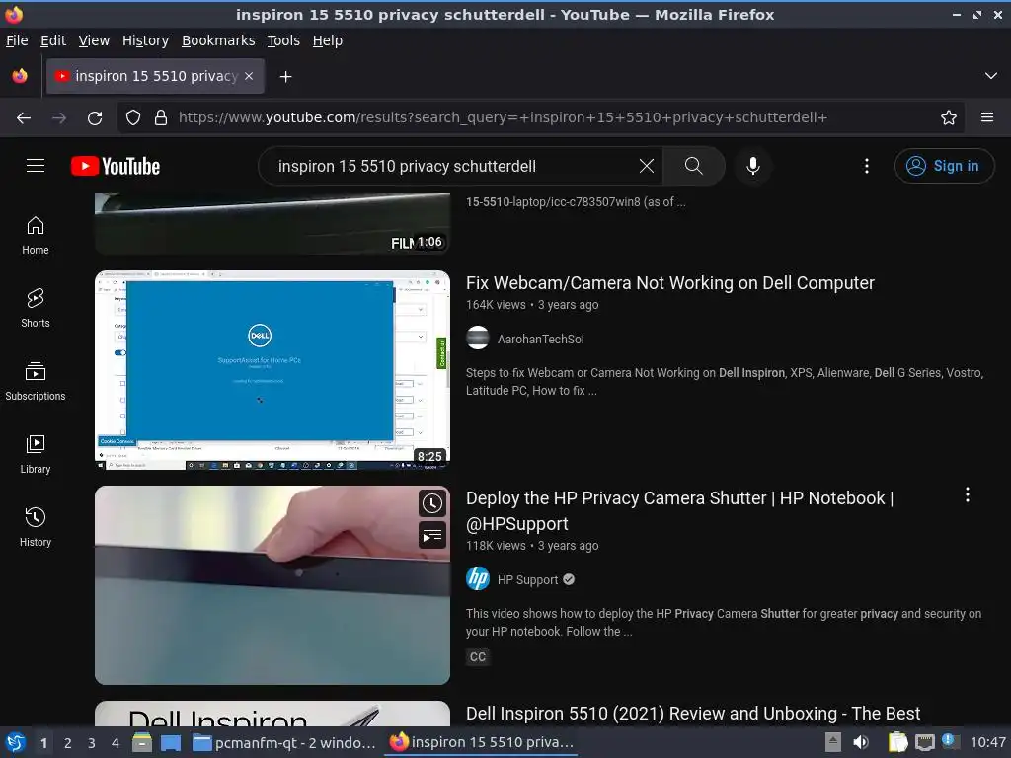The width and height of the screenshot is (1011, 758).
Task: Open the Help menu
Action: [328, 40]
